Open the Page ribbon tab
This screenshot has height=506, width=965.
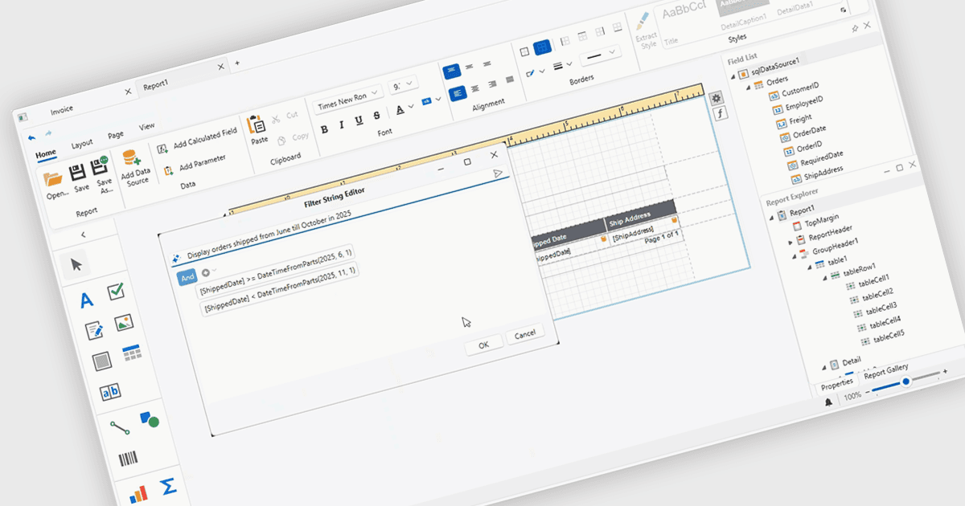116,135
